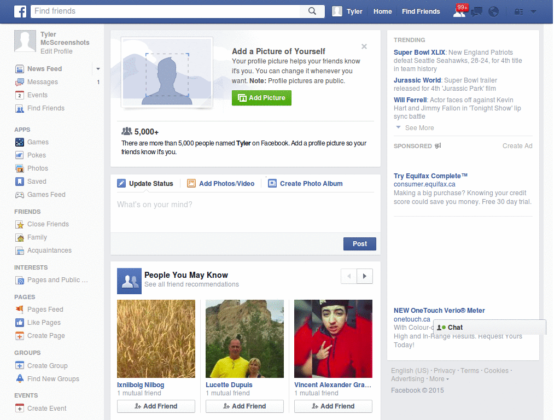Image resolution: width=560 pixels, height=420 pixels.
Task: Open Super Bowl XLIX trending topic
Action: (419, 52)
